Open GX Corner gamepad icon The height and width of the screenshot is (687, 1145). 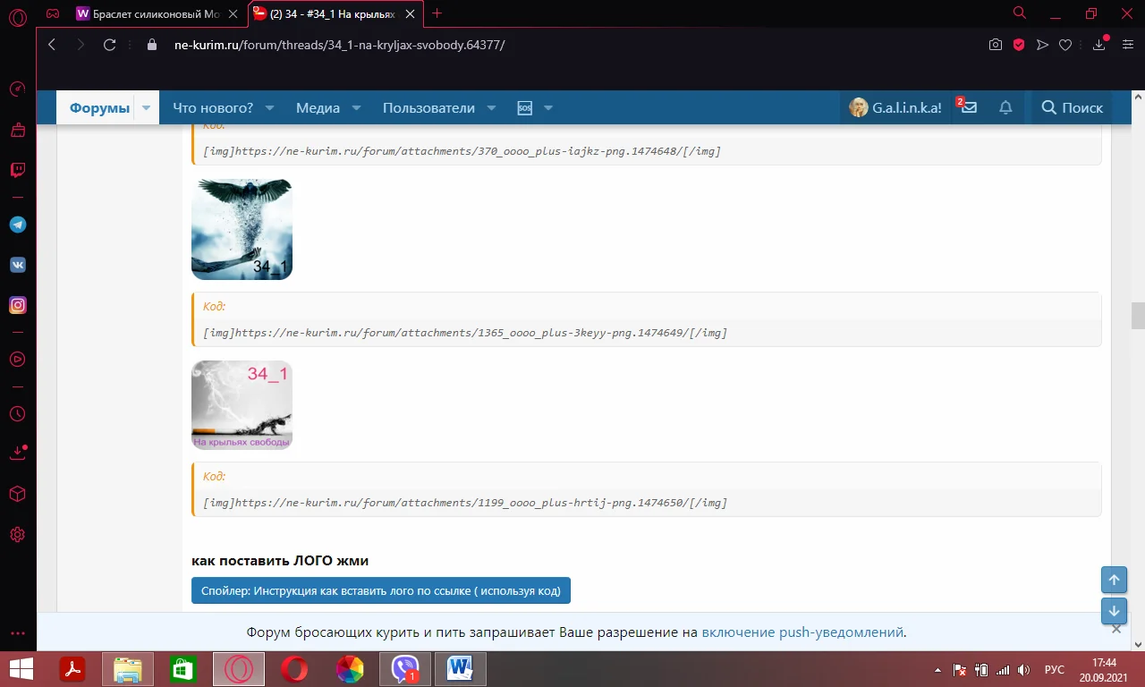pyautogui.click(x=54, y=13)
